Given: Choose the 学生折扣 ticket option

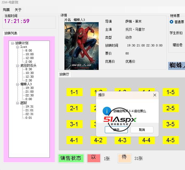Looking at the screenshot, I should 176,33.
